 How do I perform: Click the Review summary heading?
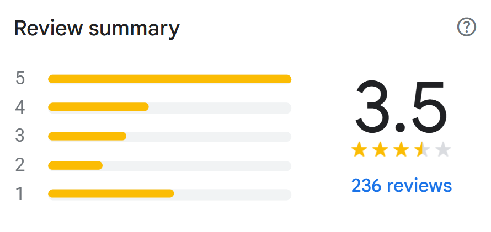point(97,28)
